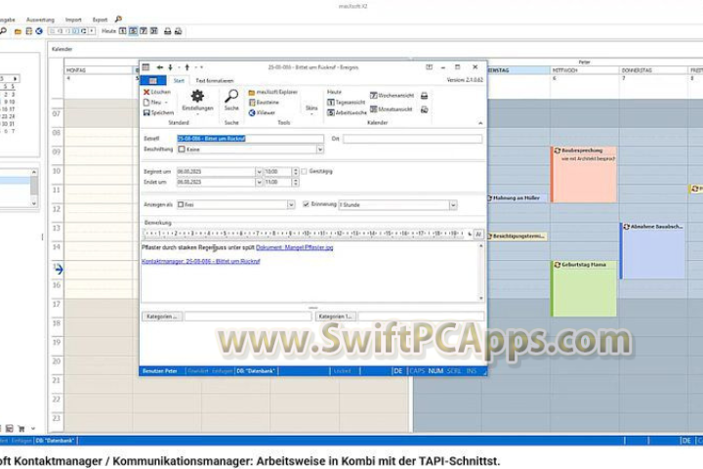Click the Bemerkung text area scrollbar
The image size is (703, 469).
[x=481, y=272]
